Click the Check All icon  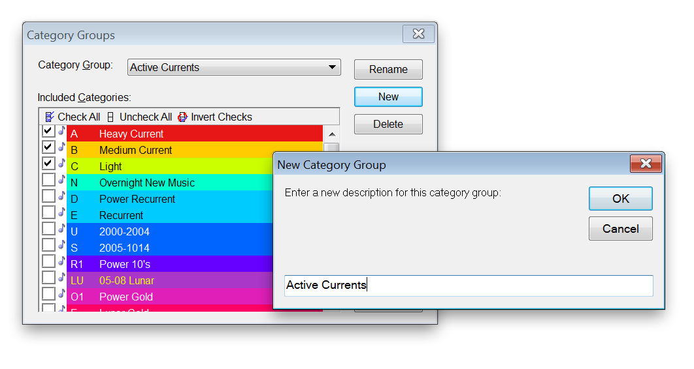point(50,117)
